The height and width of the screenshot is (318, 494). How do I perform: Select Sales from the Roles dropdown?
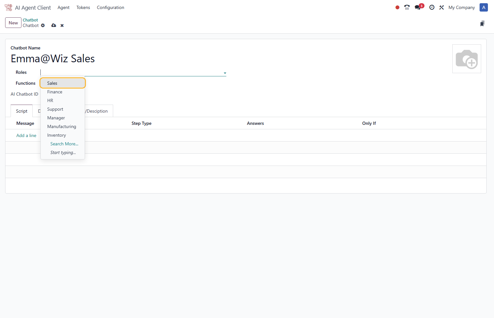[52, 83]
